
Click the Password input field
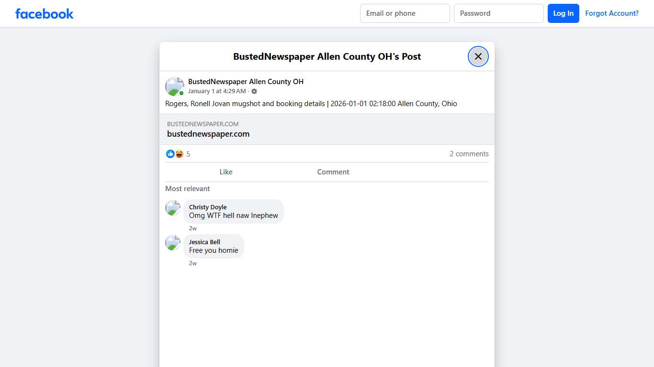498,13
